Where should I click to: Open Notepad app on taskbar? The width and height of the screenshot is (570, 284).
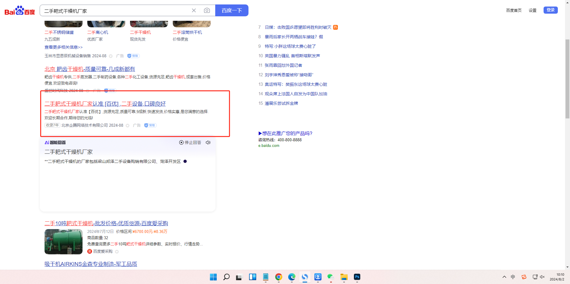(265, 277)
